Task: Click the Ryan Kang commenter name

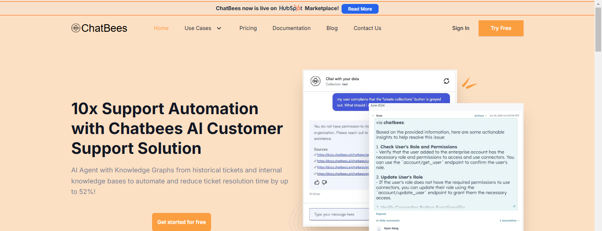Action: [x=390, y=228]
